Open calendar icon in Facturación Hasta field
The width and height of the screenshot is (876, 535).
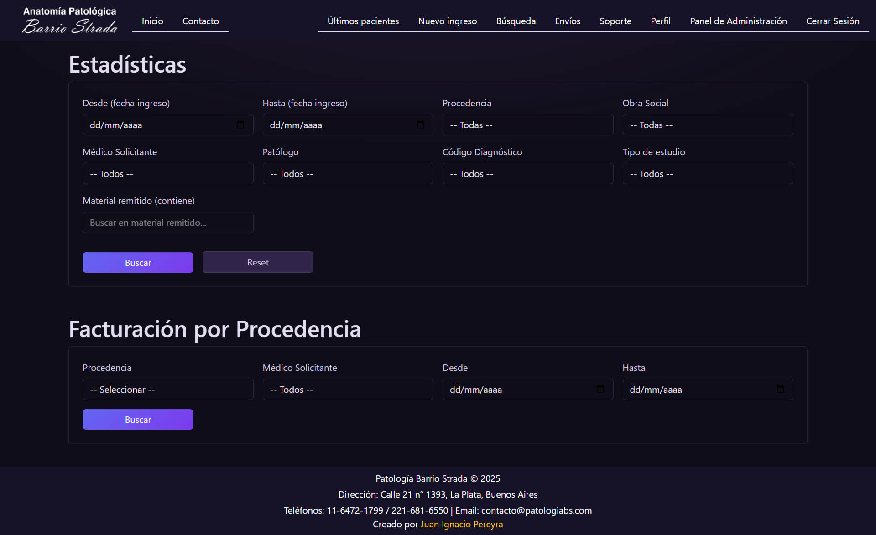point(780,389)
